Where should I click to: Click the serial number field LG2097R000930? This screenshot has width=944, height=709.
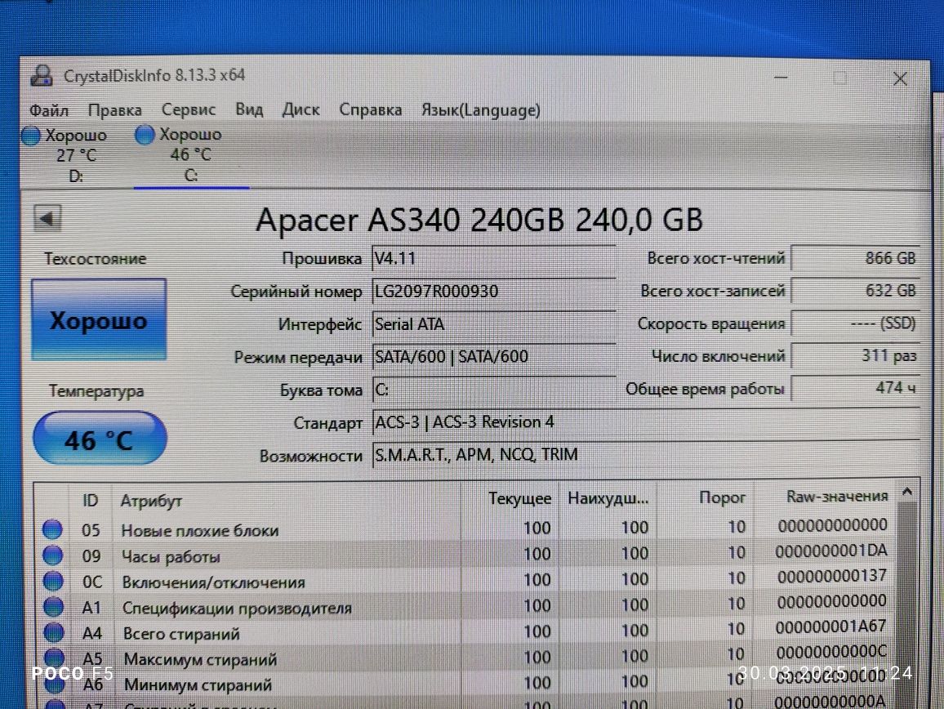click(494, 292)
